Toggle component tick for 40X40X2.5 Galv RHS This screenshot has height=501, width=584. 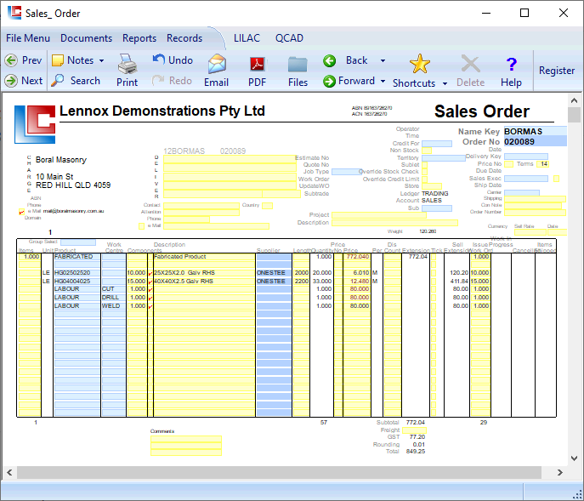click(150, 282)
